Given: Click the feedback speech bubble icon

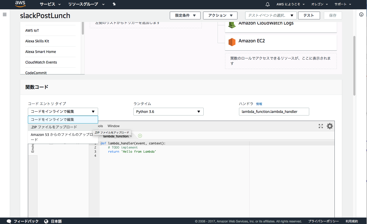Looking at the screenshot, I should coord(9,221).
